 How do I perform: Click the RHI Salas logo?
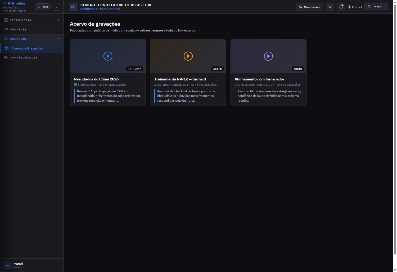coord(14,3)
